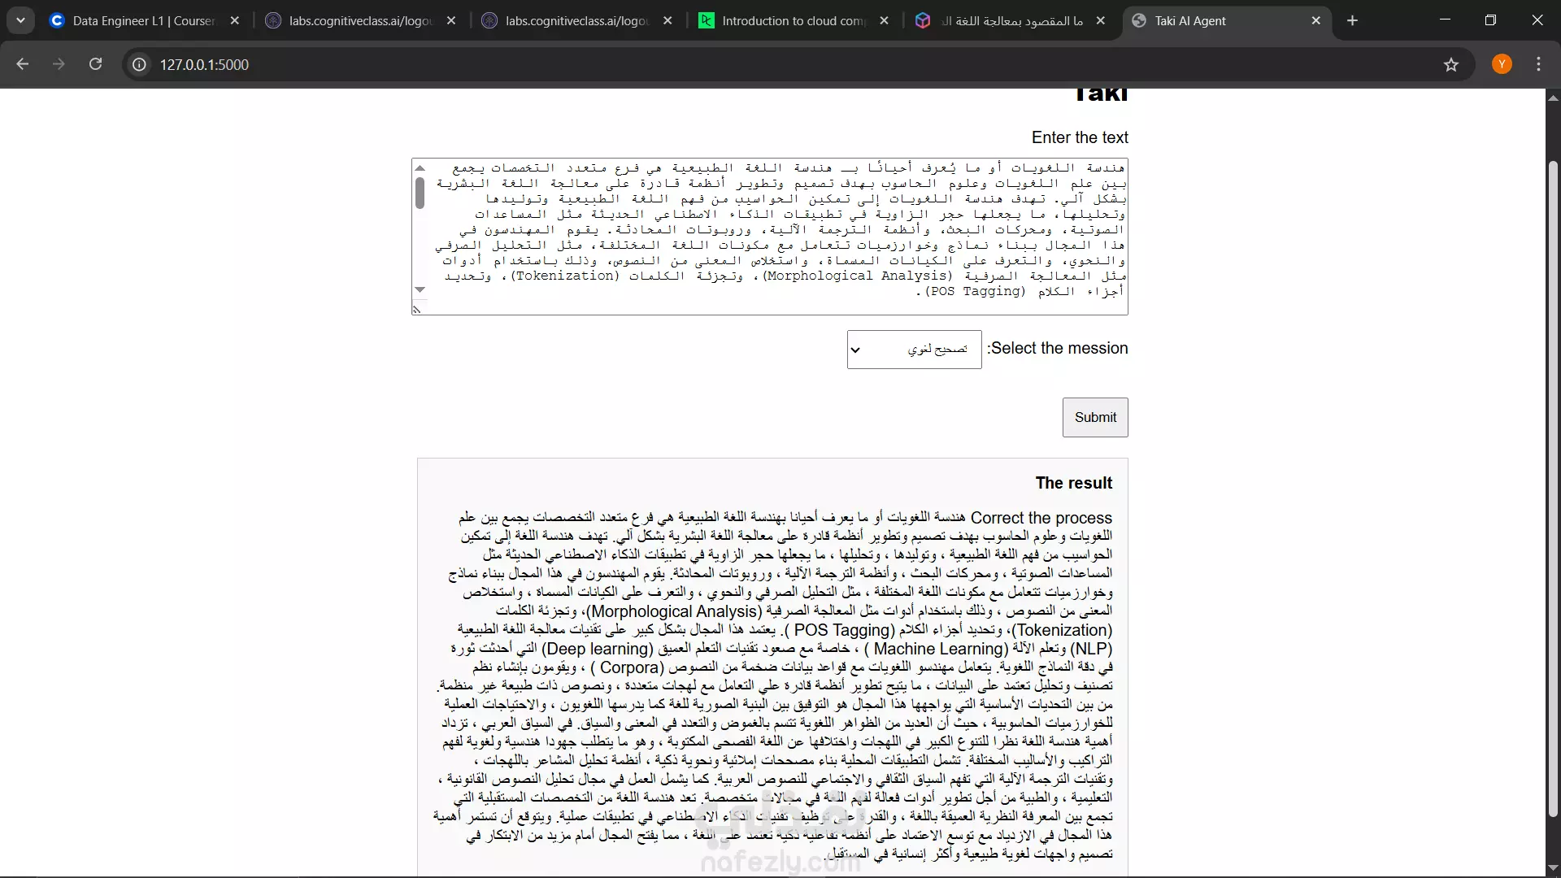Click "The result" heading

(x=1074, y=483)
